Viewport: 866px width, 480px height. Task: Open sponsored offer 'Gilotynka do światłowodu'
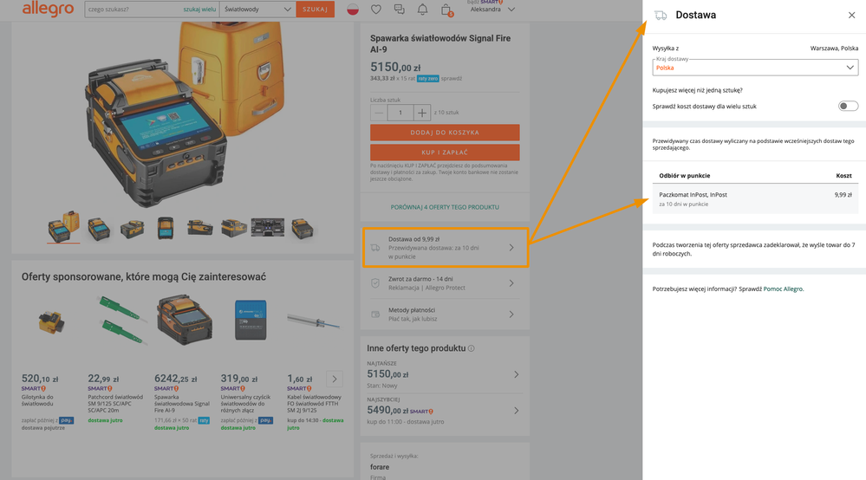(37, 400)
